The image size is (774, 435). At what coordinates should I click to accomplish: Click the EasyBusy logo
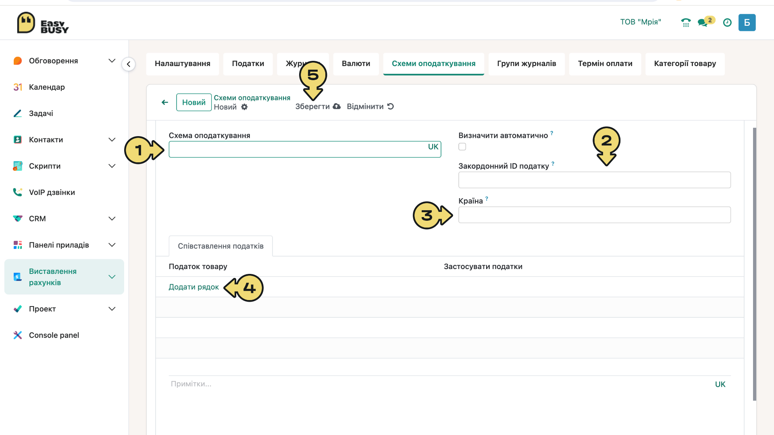click(43, 23)
